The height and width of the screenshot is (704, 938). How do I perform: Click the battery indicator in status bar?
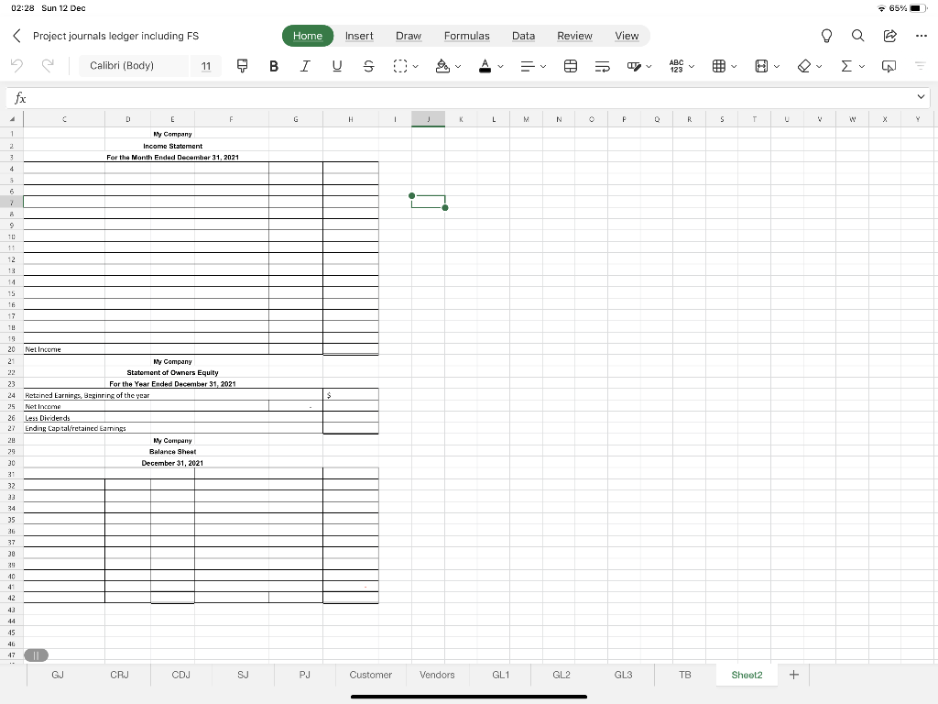click(x=918, y=8)
